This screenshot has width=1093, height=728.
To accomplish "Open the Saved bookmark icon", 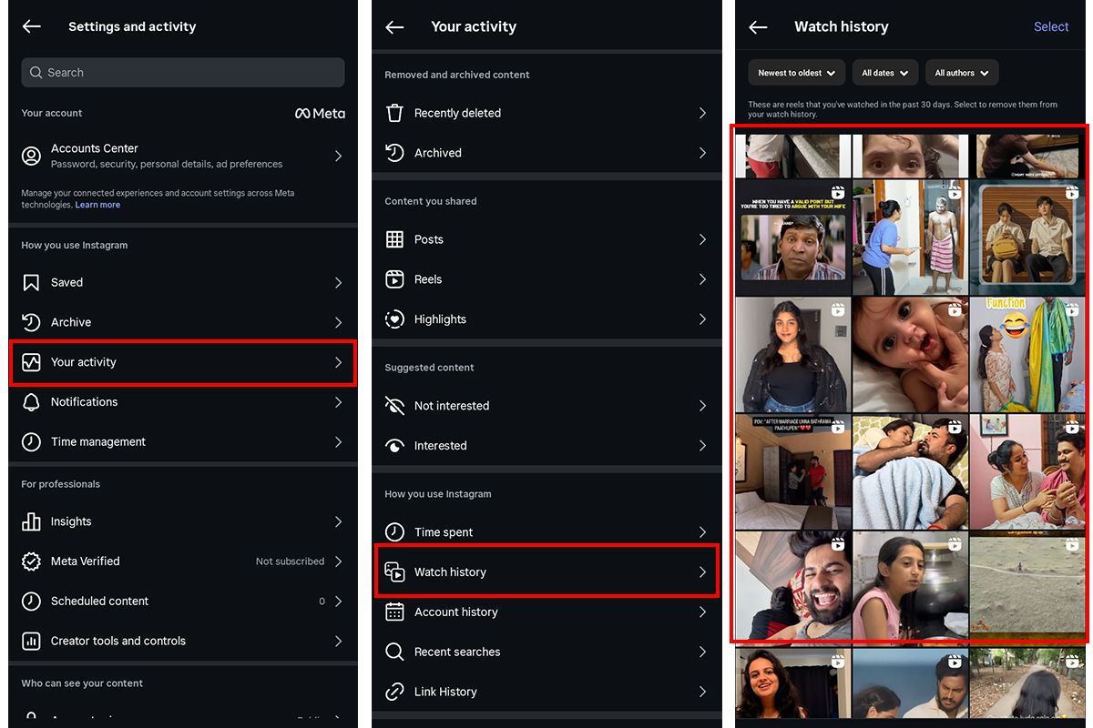I will (x=31, y=283).
